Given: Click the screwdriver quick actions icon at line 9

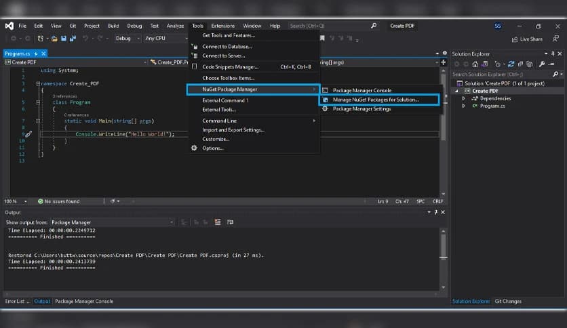Looking at the screenshot, I should (28, 134).
